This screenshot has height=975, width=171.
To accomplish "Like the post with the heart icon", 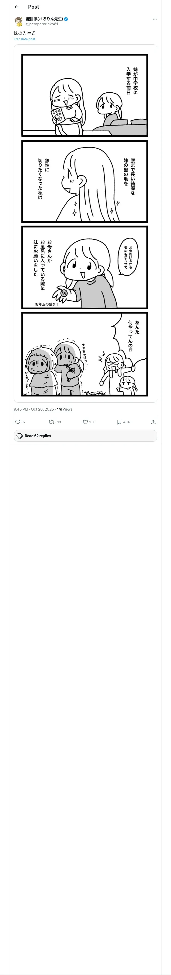I will 85,422.
